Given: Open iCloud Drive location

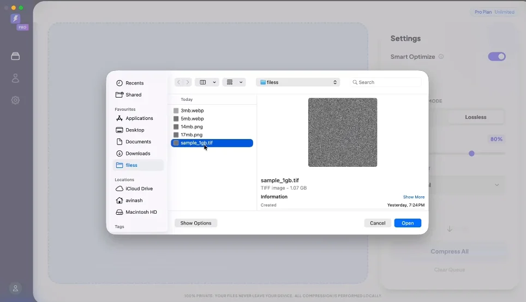Looking at the screenshot, I should click(x=138, y=189).
